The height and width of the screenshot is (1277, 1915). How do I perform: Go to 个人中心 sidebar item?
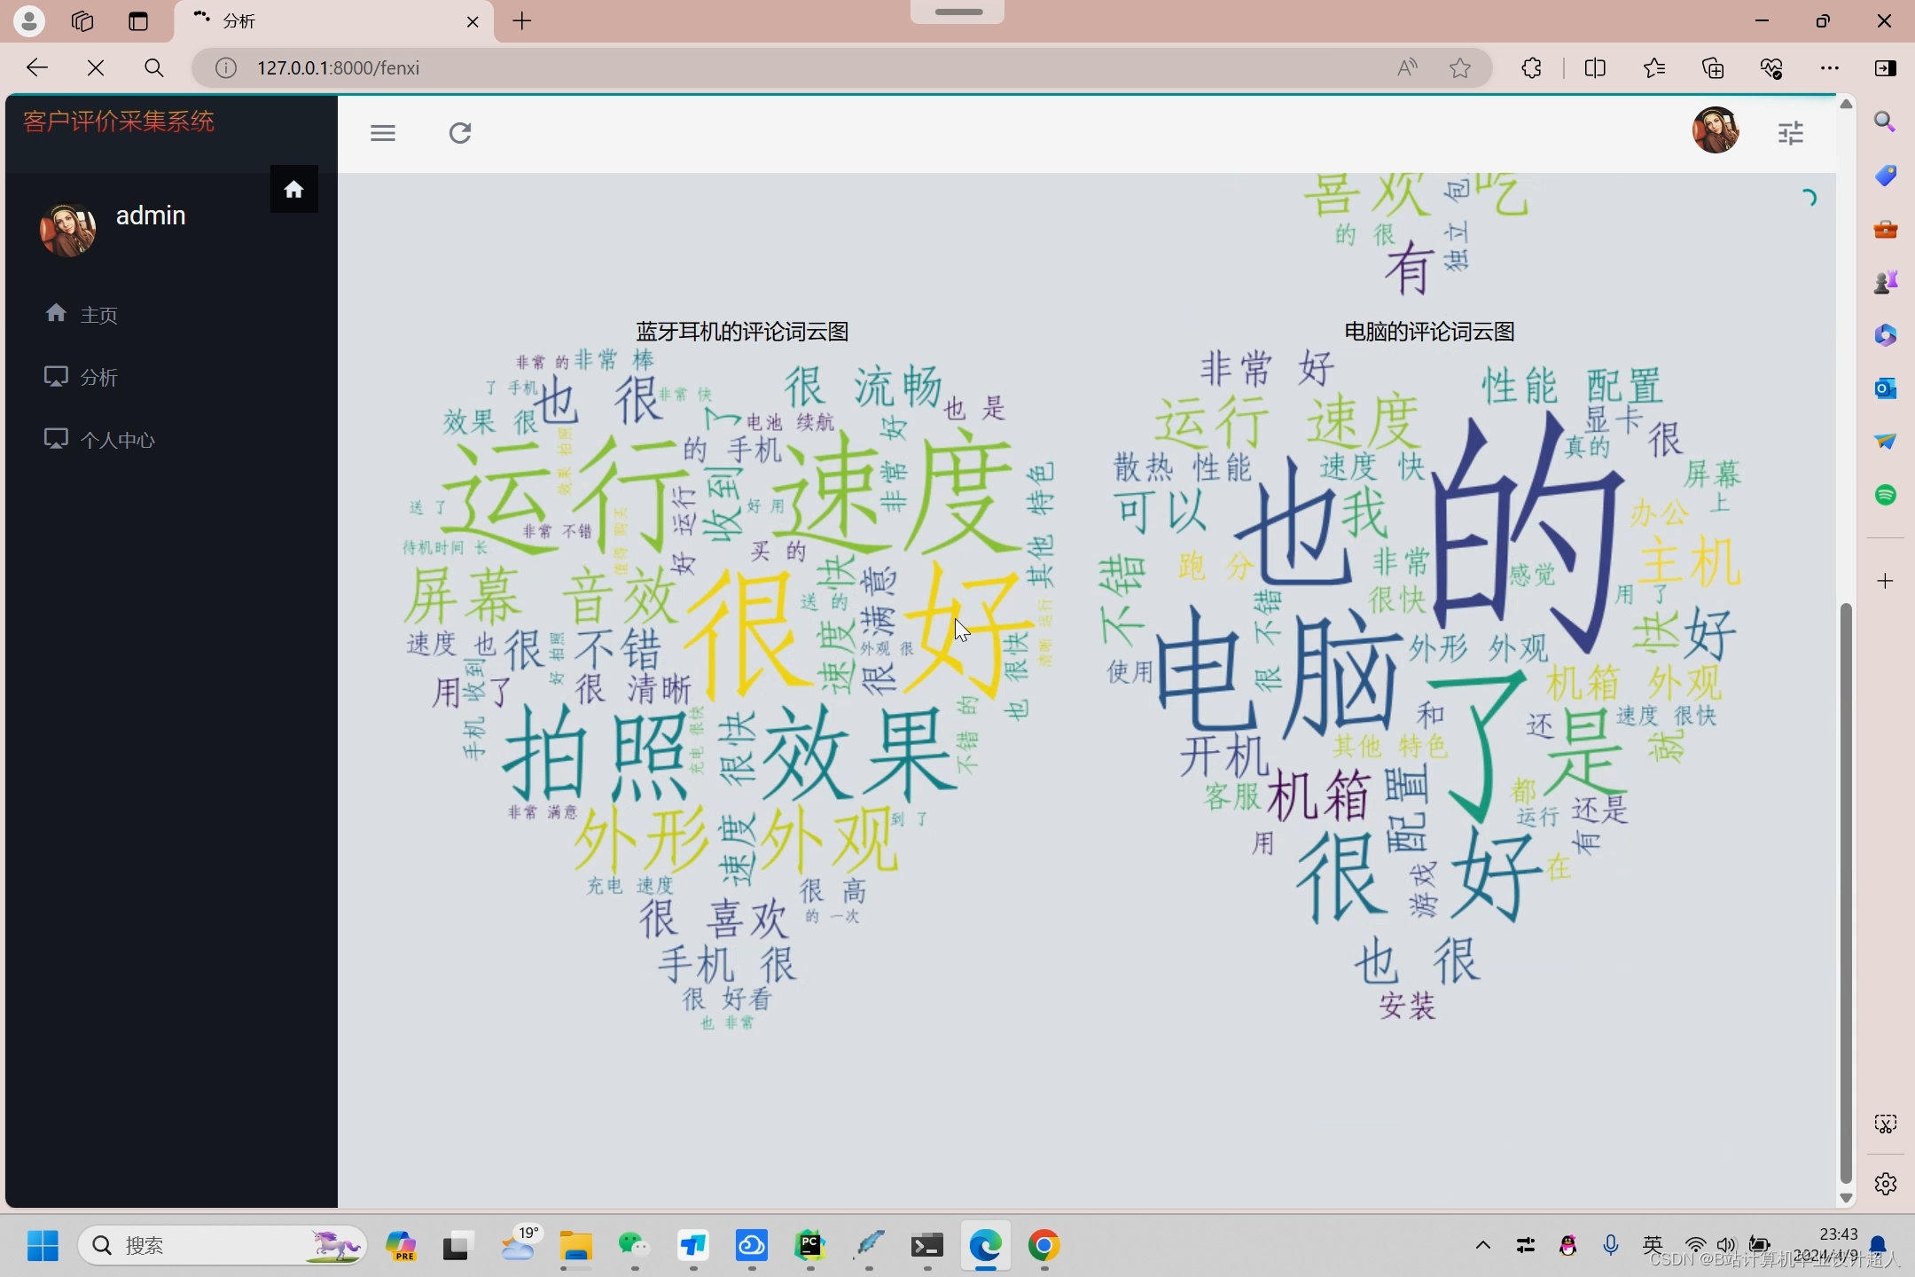pos(116,440)
